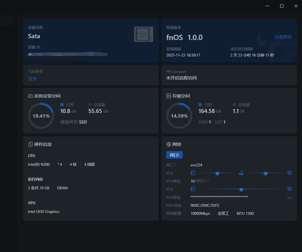Select the 网口1 network tab
Viewport: 302px width, 252px height.
click(174, 155)
